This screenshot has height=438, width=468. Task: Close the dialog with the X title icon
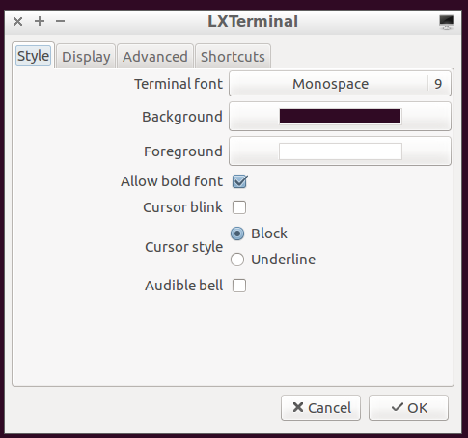point(18,22)
